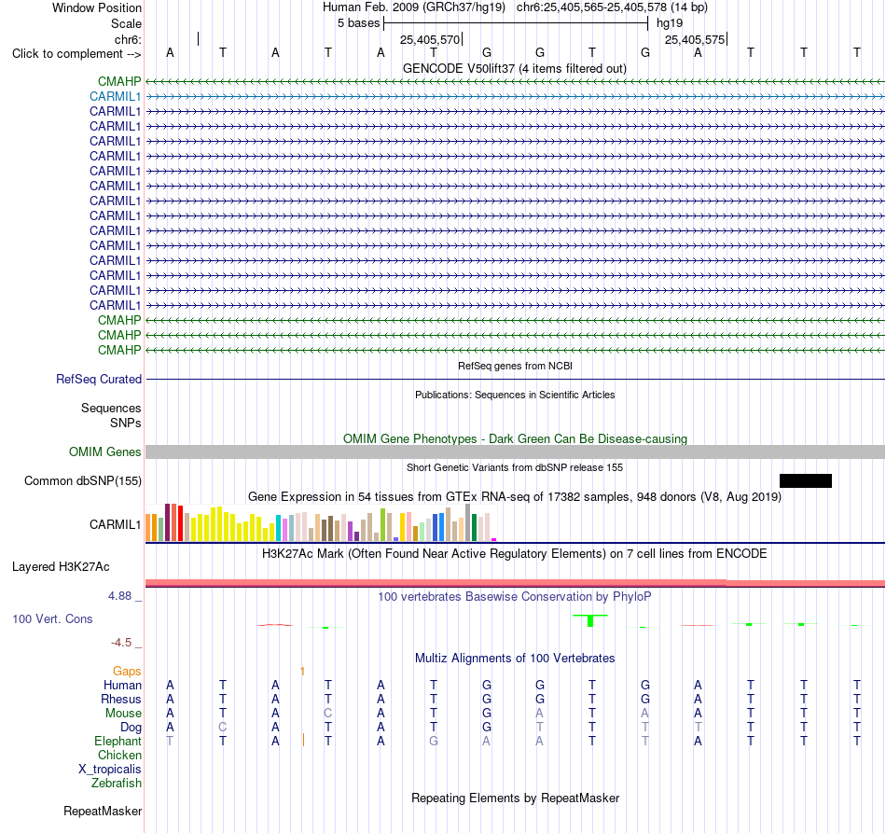
Task: Click the cyan bar in the GTEx chart
Action: tap(278, 528)
